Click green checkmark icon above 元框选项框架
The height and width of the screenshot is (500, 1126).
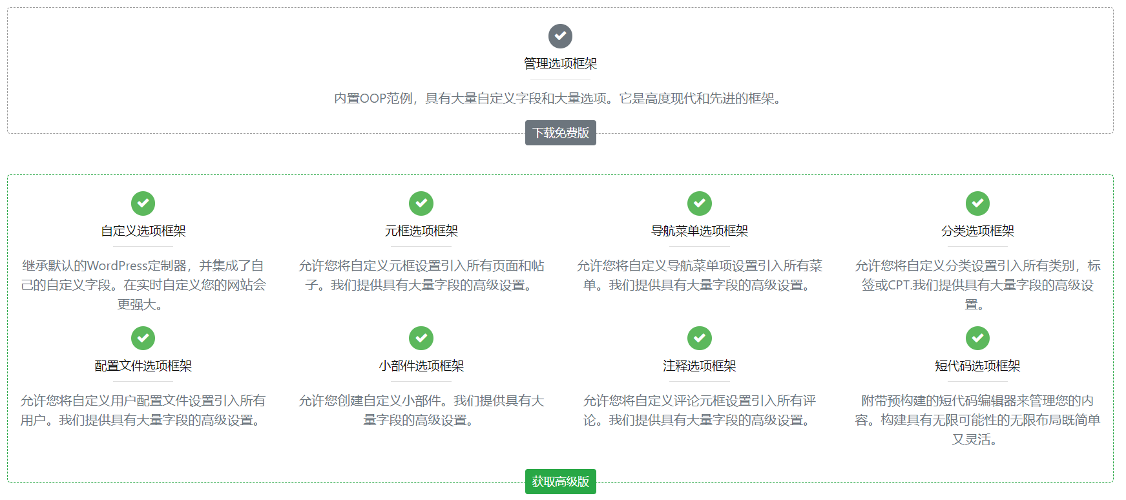pos(421,203)
